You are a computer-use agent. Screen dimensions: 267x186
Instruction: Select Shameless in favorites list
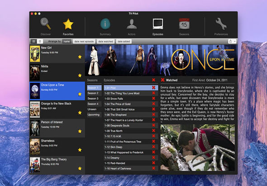click(x=57, y=147)
